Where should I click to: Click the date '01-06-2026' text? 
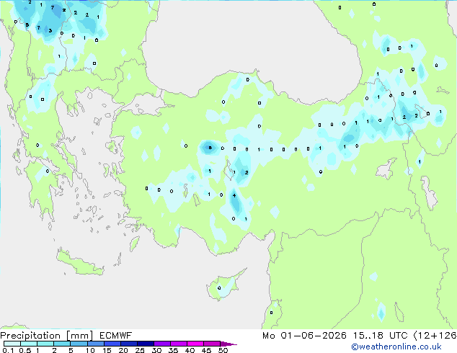tap(314, 336)
